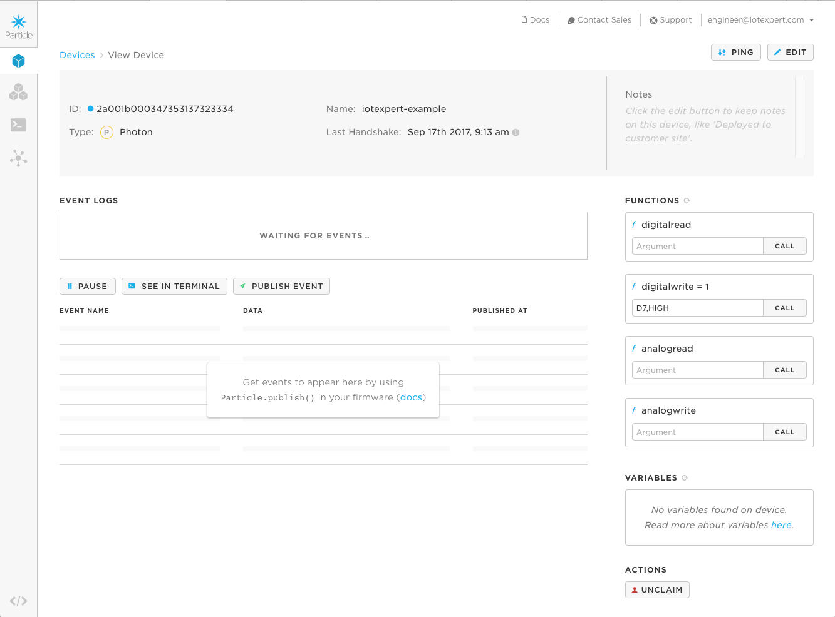Call the digitalread function
Viewport: 835px width, 617px height.
[x=785, y=246]
